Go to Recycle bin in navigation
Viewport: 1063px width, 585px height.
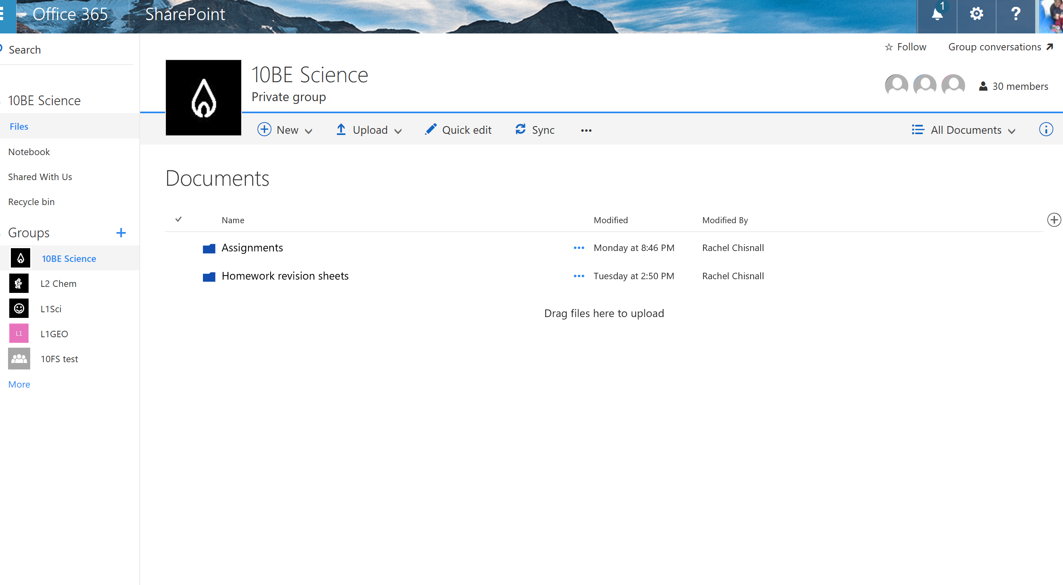pyautogui.click(x=31, y=202)
